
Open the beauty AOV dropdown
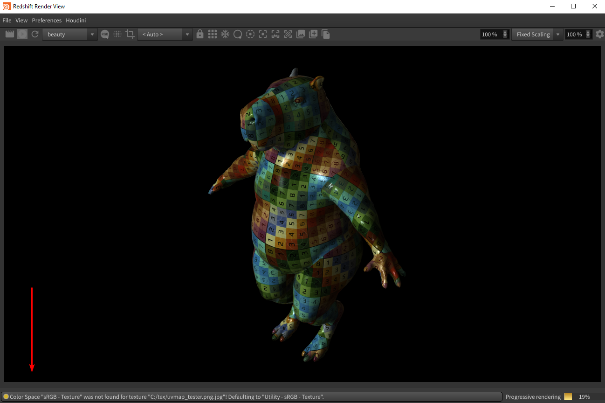tap(70, 34)
